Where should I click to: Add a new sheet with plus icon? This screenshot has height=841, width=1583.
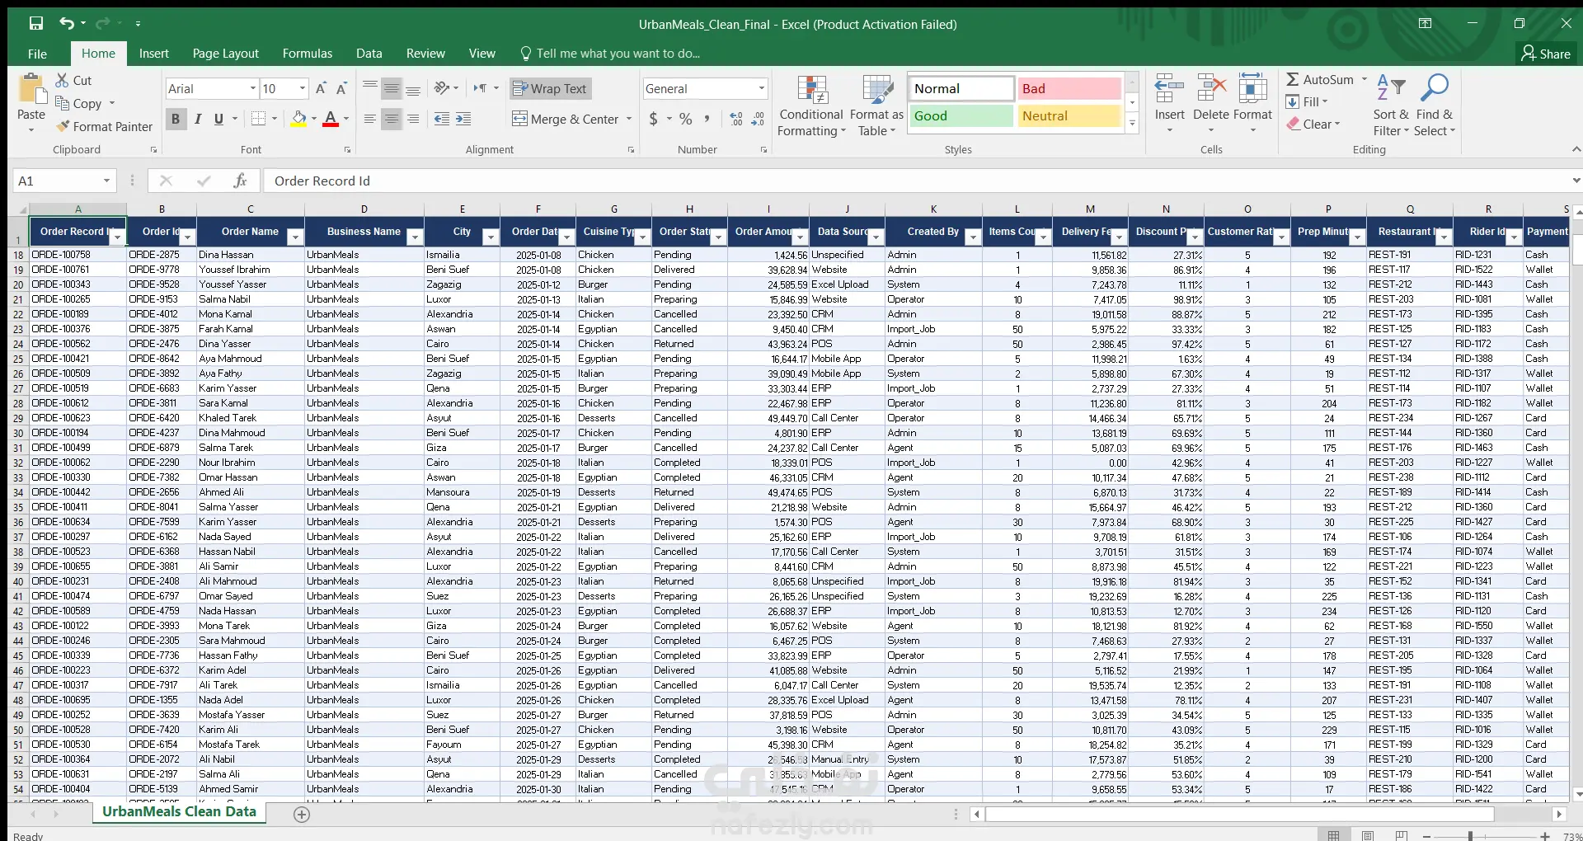click(x=302, y=815)
